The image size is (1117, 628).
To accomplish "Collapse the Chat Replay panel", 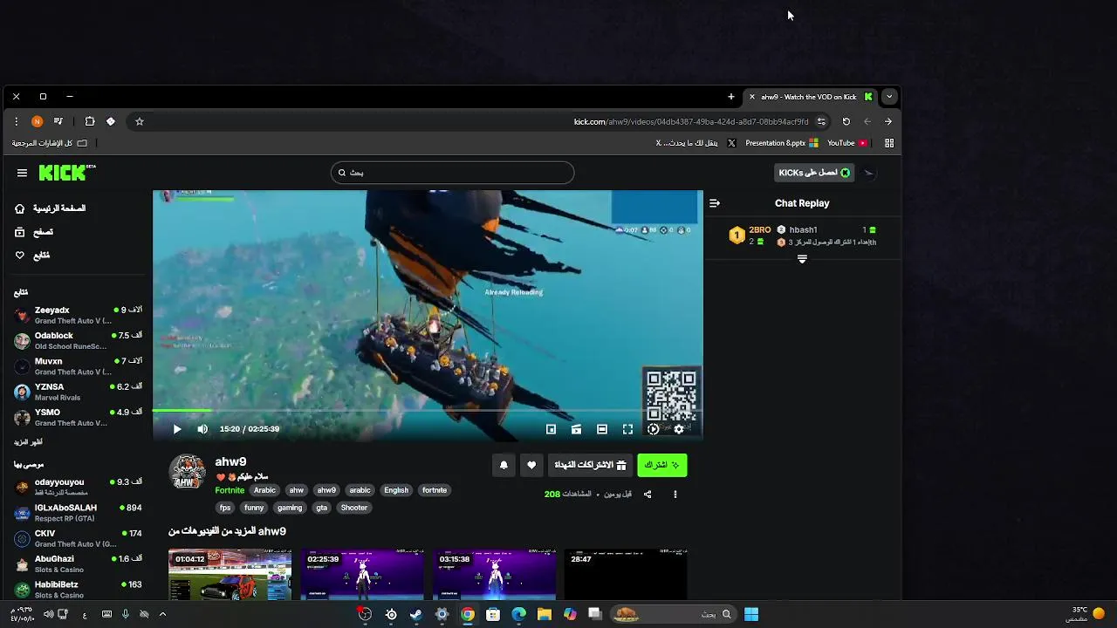I will pos(715,203).
